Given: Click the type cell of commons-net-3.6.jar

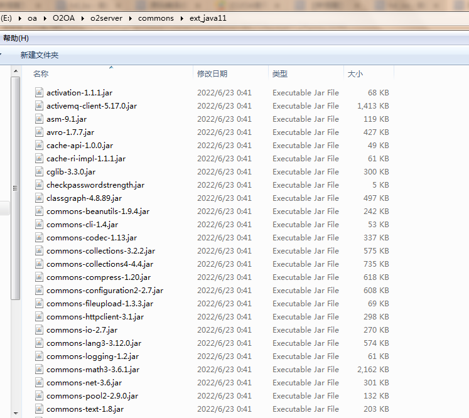Looking at the screenshot, I should tap(306, 383).
